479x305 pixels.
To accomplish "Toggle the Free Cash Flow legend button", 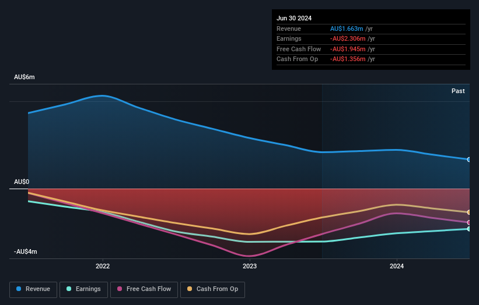I will [144, 289].
